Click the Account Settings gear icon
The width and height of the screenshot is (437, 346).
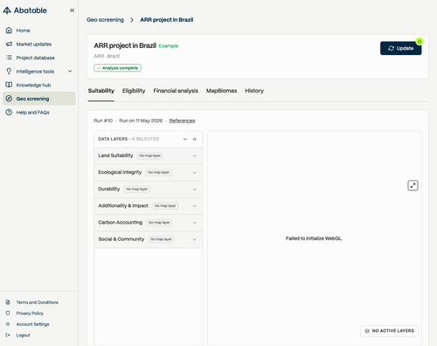click(x=8, y=324)
